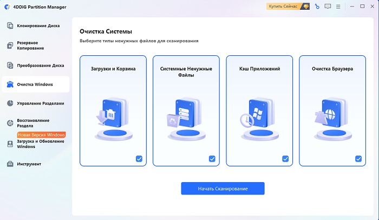Switch to Преобразование Диска section
The image size is (379, 220).
36,66
